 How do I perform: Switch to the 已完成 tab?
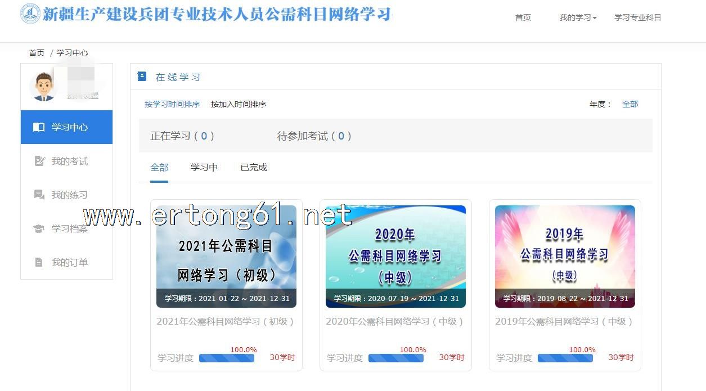[x=254, y=168]
